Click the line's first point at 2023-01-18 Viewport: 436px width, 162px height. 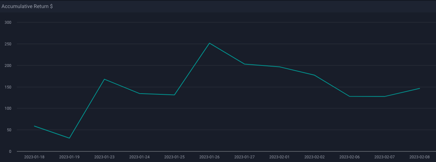tap(34, 126)
